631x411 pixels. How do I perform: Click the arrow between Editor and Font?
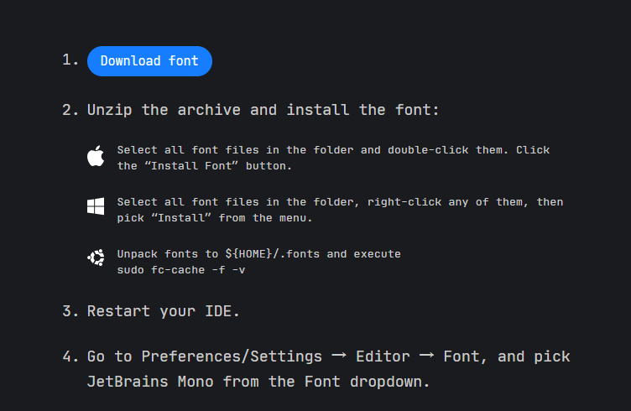click(x=426, y=356)
